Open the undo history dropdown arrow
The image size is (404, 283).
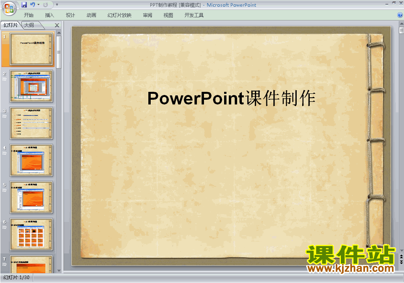[38, 5]
